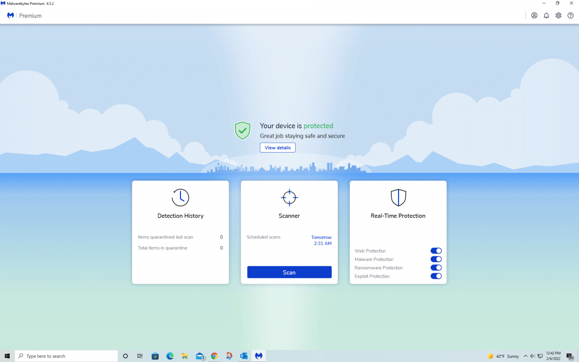Show hidden system tray icons

525,356
